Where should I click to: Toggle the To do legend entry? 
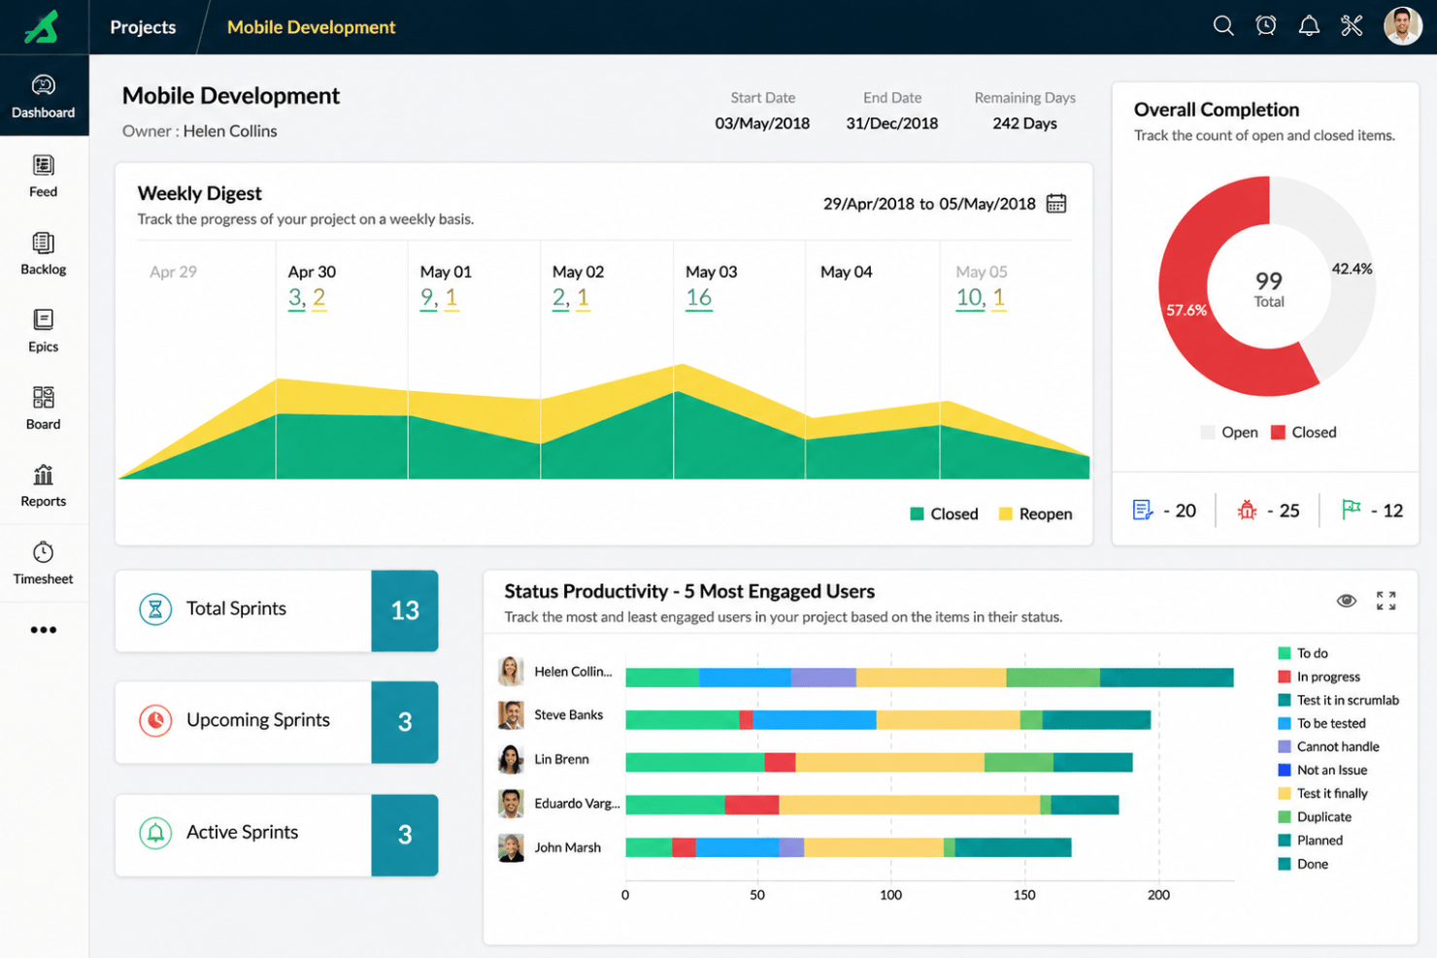click(x=1303, y=653)
